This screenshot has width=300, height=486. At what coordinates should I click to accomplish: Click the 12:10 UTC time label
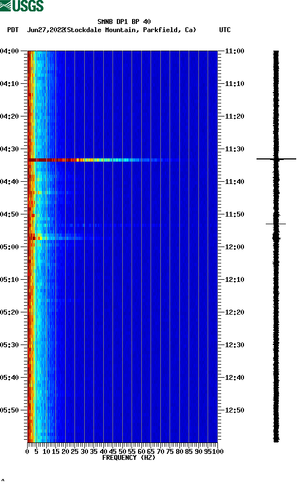(235, 280)
